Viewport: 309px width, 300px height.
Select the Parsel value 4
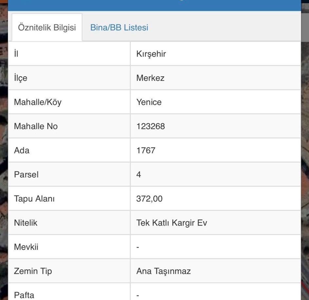[139, 175]
